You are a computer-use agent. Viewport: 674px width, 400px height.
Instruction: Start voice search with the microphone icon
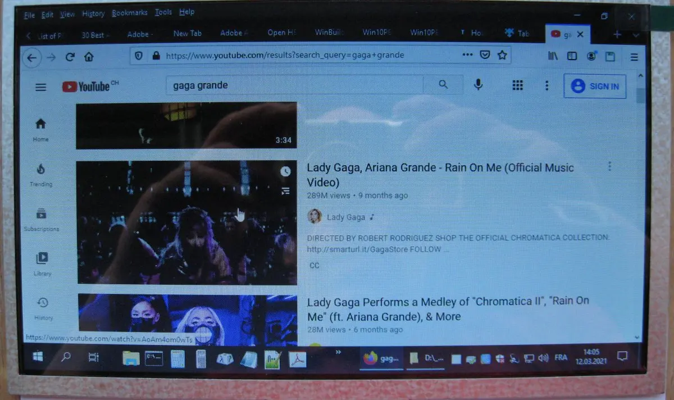478,85
